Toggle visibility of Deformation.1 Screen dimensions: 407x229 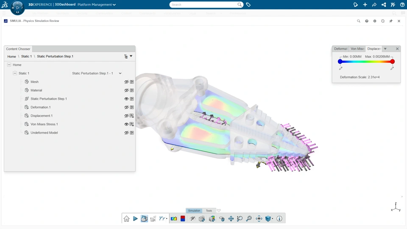[x=126, y=107]
